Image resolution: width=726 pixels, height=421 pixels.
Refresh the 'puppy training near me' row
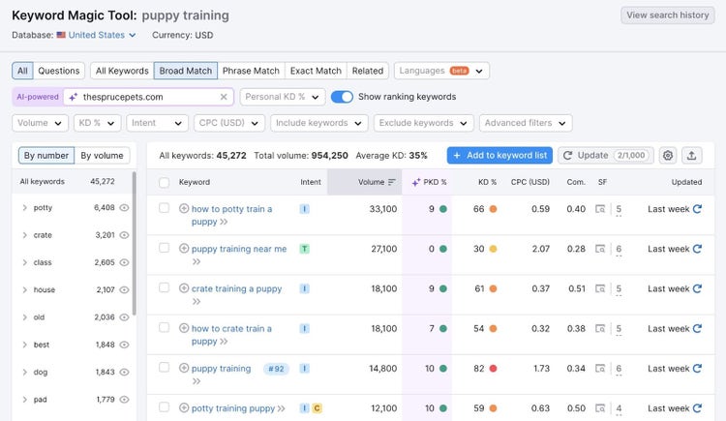click(697, 249)
